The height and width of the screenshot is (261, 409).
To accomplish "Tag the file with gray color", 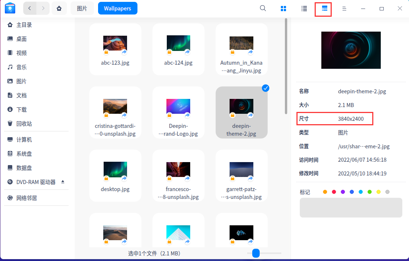I will (387, 192).
